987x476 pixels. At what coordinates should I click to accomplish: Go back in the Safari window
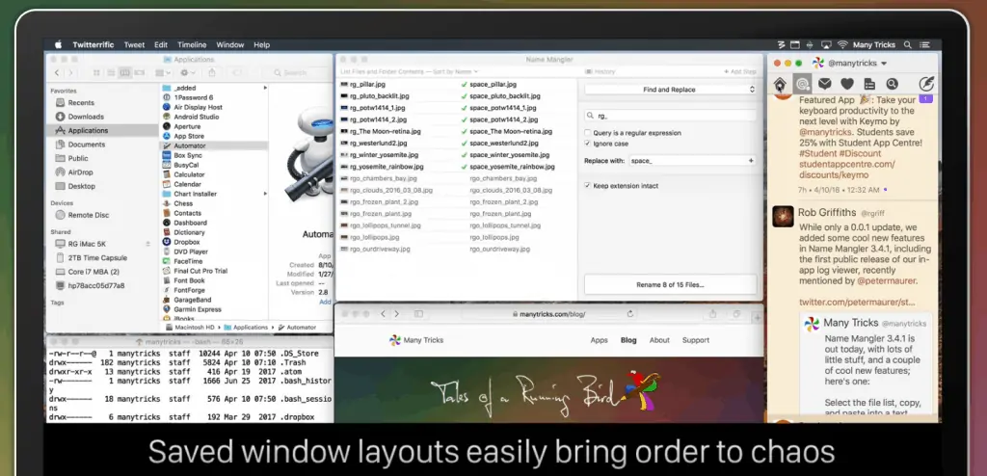383,313
